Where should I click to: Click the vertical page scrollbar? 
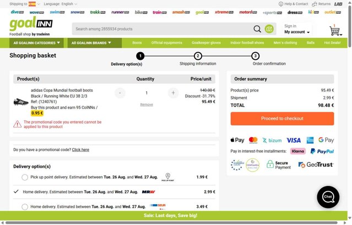pos(350,27)
